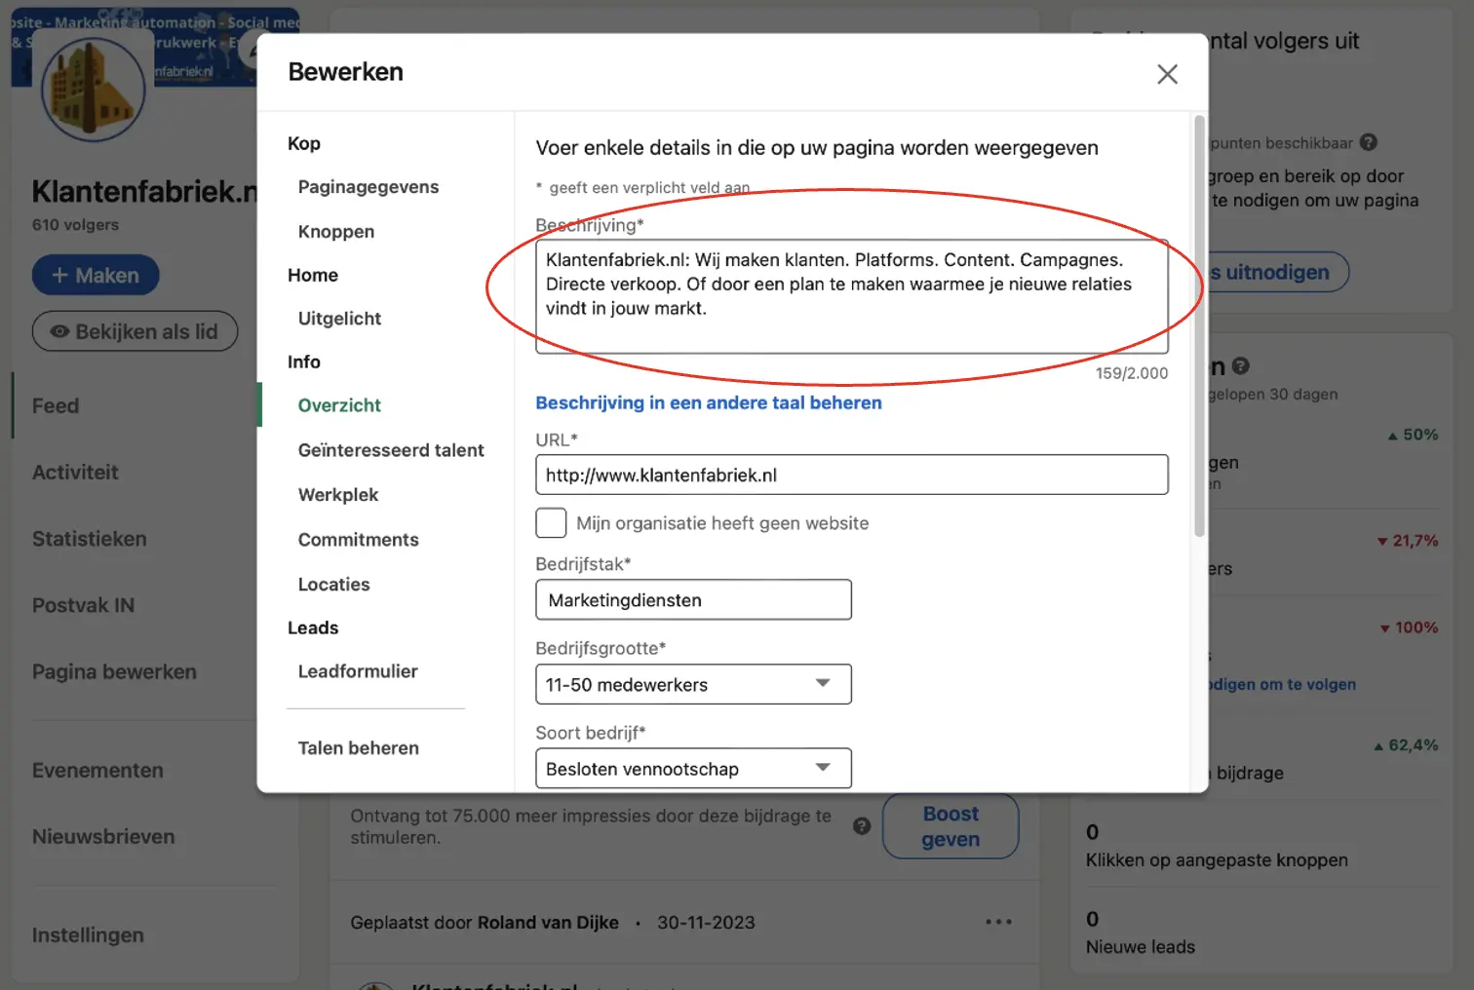Open the Werkplek section
The image size is (1474, 990).
(338, 495)
